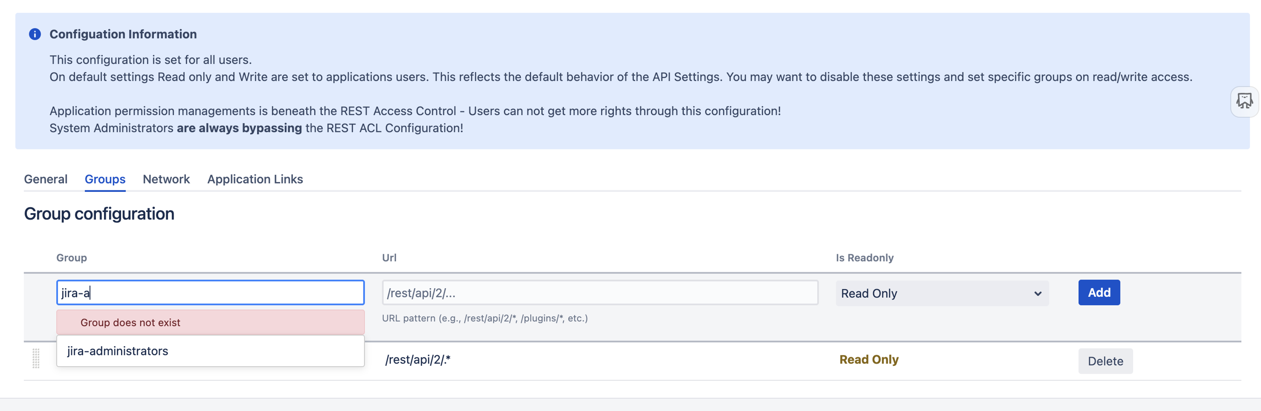Screen dimensions: 1261x411
Task: Click the Group configuration heading
Action: (99, 214)
